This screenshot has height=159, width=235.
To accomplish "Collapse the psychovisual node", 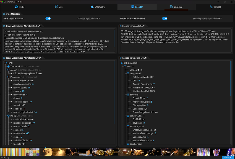I will pyautogui.click(x=128, y=144).
